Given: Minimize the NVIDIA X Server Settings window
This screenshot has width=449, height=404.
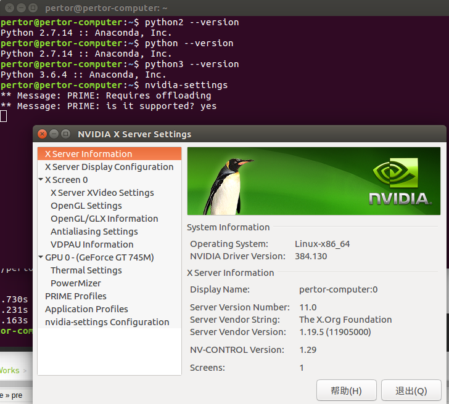Looking at the screenshot, I should pyautogui.click(x=54, y=134).
